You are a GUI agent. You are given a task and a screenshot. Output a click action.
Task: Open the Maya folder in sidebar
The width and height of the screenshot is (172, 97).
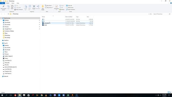[x=6, y=33]
